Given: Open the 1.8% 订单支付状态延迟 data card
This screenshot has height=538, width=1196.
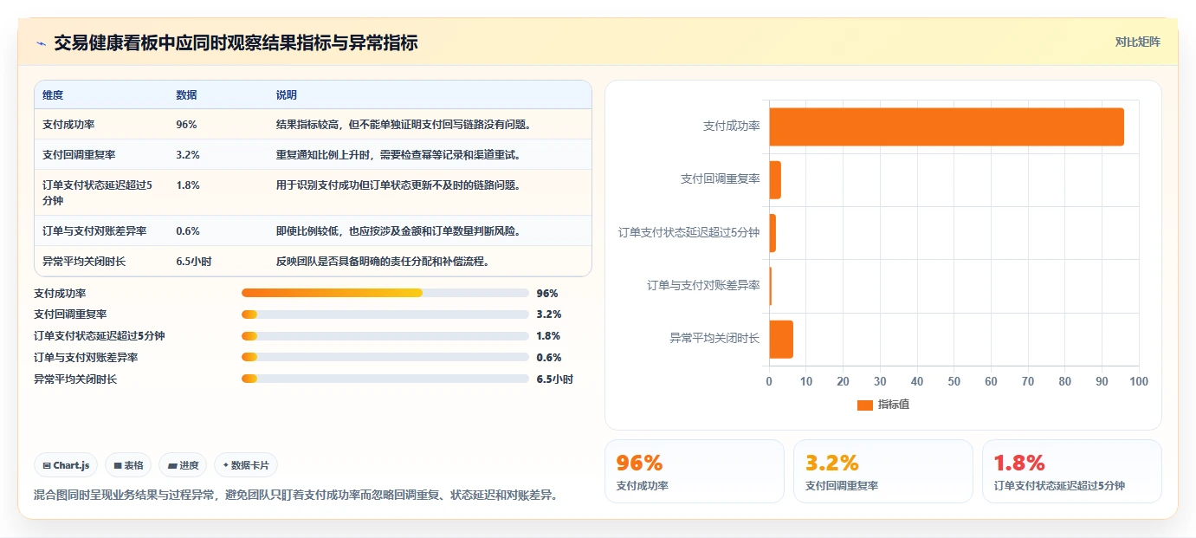Looking at the screenshot, I should click(x=1072, y=471).
